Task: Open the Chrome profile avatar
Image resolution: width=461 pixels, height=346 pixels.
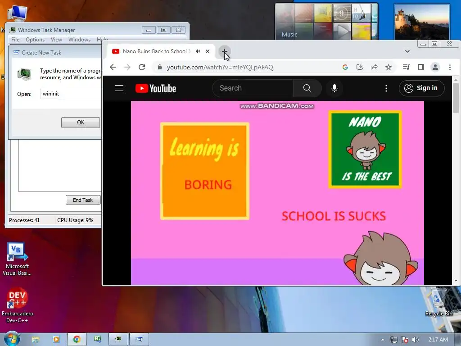Action: tap(435, 67)
